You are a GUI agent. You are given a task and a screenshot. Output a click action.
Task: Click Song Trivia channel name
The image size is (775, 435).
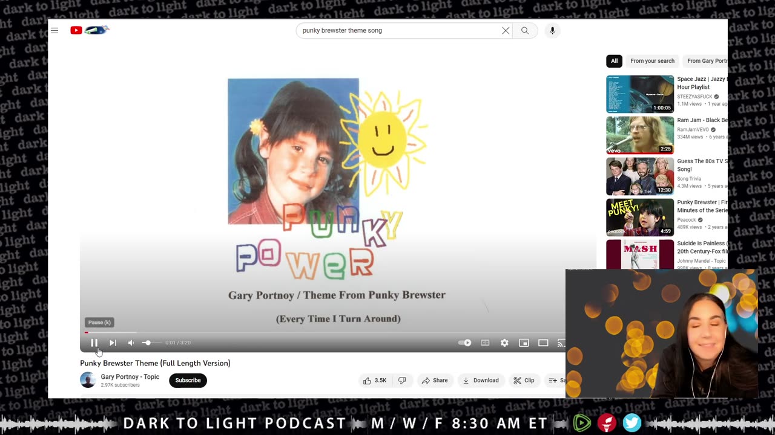coord(689,179)
